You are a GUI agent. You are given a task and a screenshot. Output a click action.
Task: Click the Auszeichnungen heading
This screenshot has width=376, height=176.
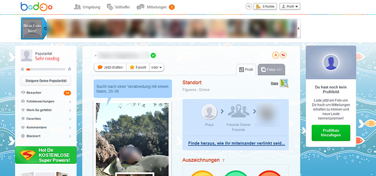click(201, 160)
